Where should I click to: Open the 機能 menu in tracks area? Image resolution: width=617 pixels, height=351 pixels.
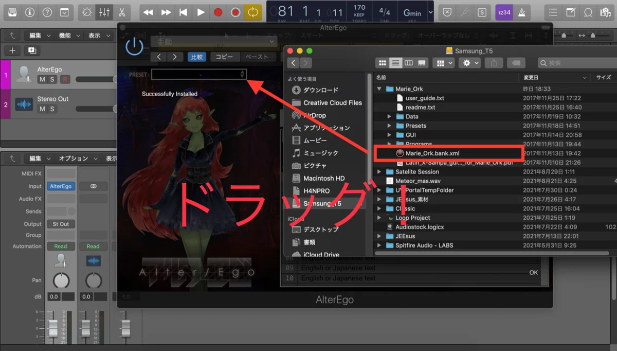(x=68, y=36)
